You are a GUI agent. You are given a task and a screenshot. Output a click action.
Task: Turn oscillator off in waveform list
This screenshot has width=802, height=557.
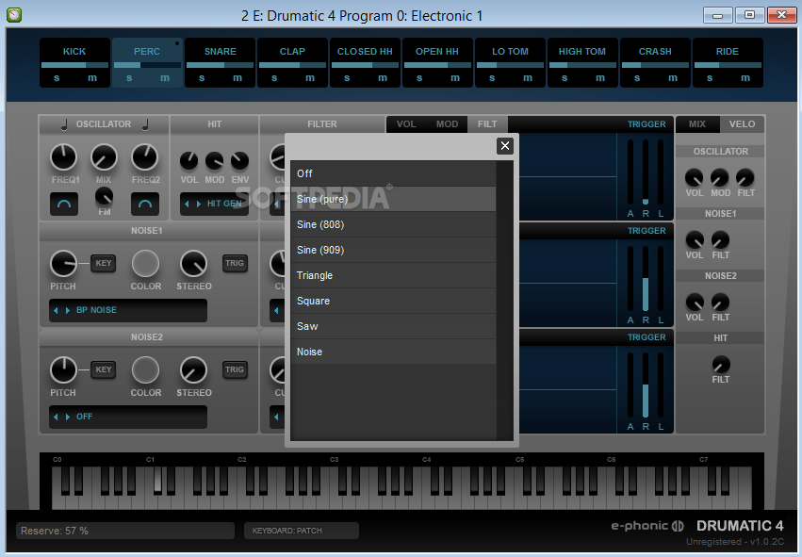[393, 173]
